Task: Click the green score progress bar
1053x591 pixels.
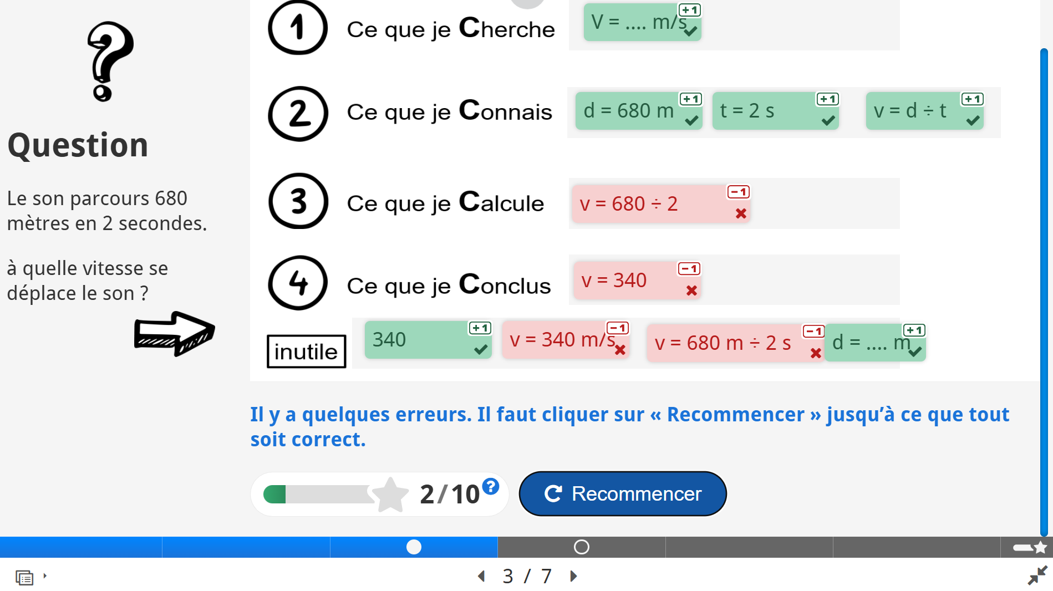Action: click(317, 494)
